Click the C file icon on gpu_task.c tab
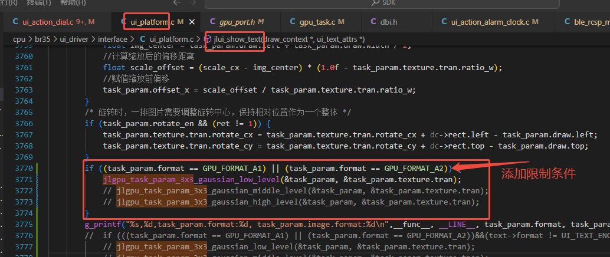Viewport: 610px width, 257px height. point(291,22)
